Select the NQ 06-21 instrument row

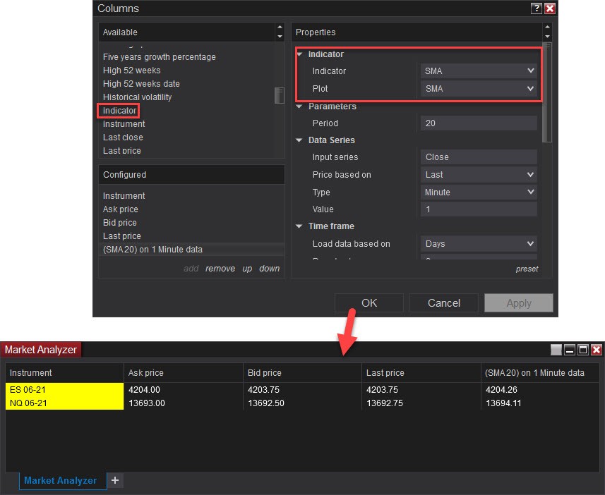pos(64,403)
